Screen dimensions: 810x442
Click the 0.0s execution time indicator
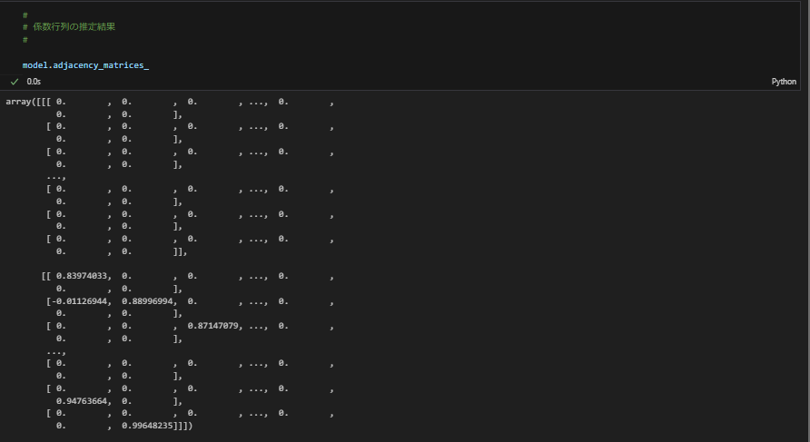coord(34,81)
